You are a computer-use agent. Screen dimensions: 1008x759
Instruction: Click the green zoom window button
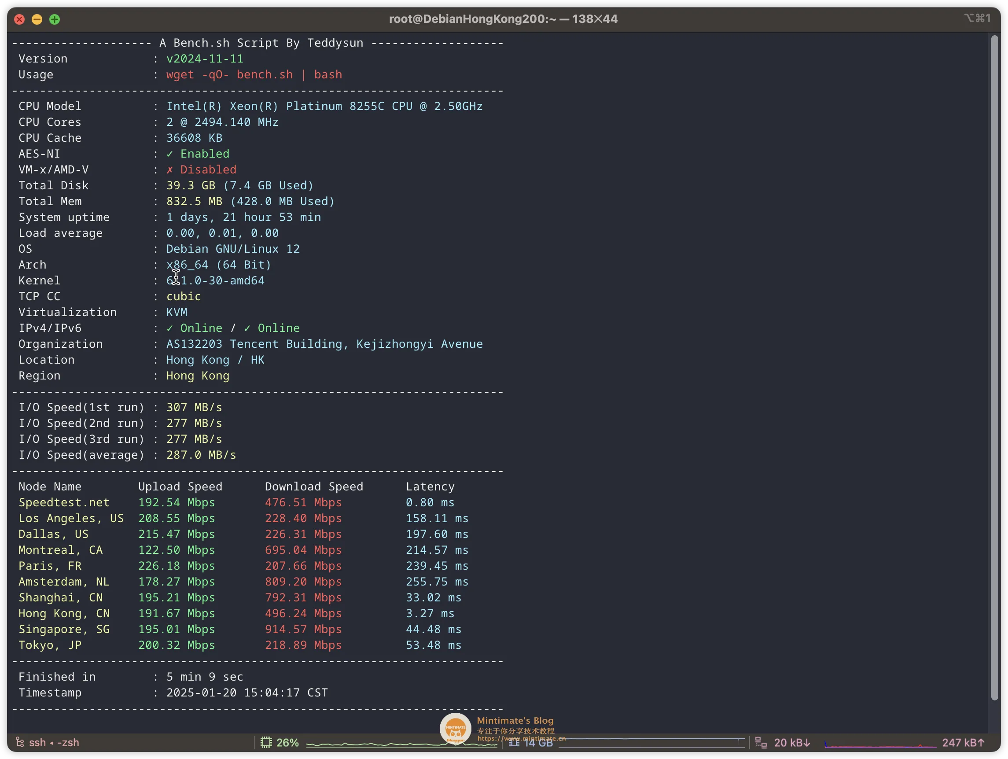pyautogui.click(x=55, y=19)
